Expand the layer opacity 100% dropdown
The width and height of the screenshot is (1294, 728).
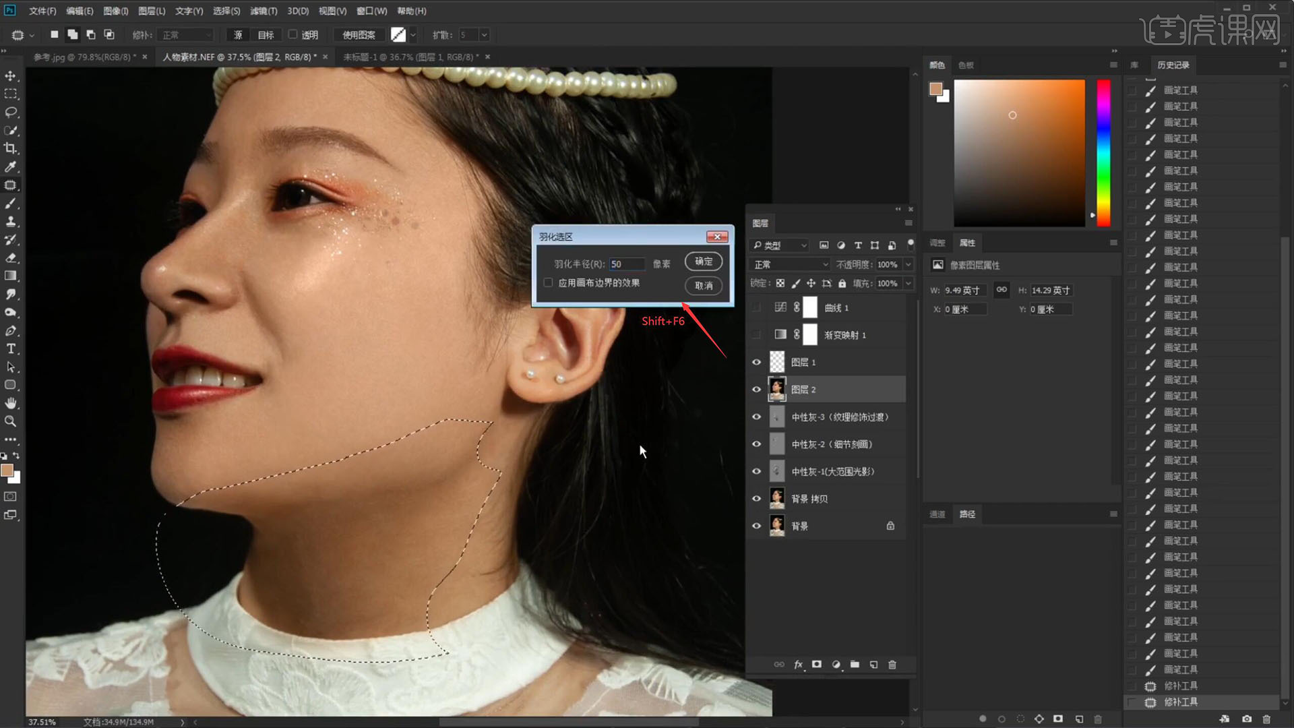pyautogui.click(x=908, y=264)
